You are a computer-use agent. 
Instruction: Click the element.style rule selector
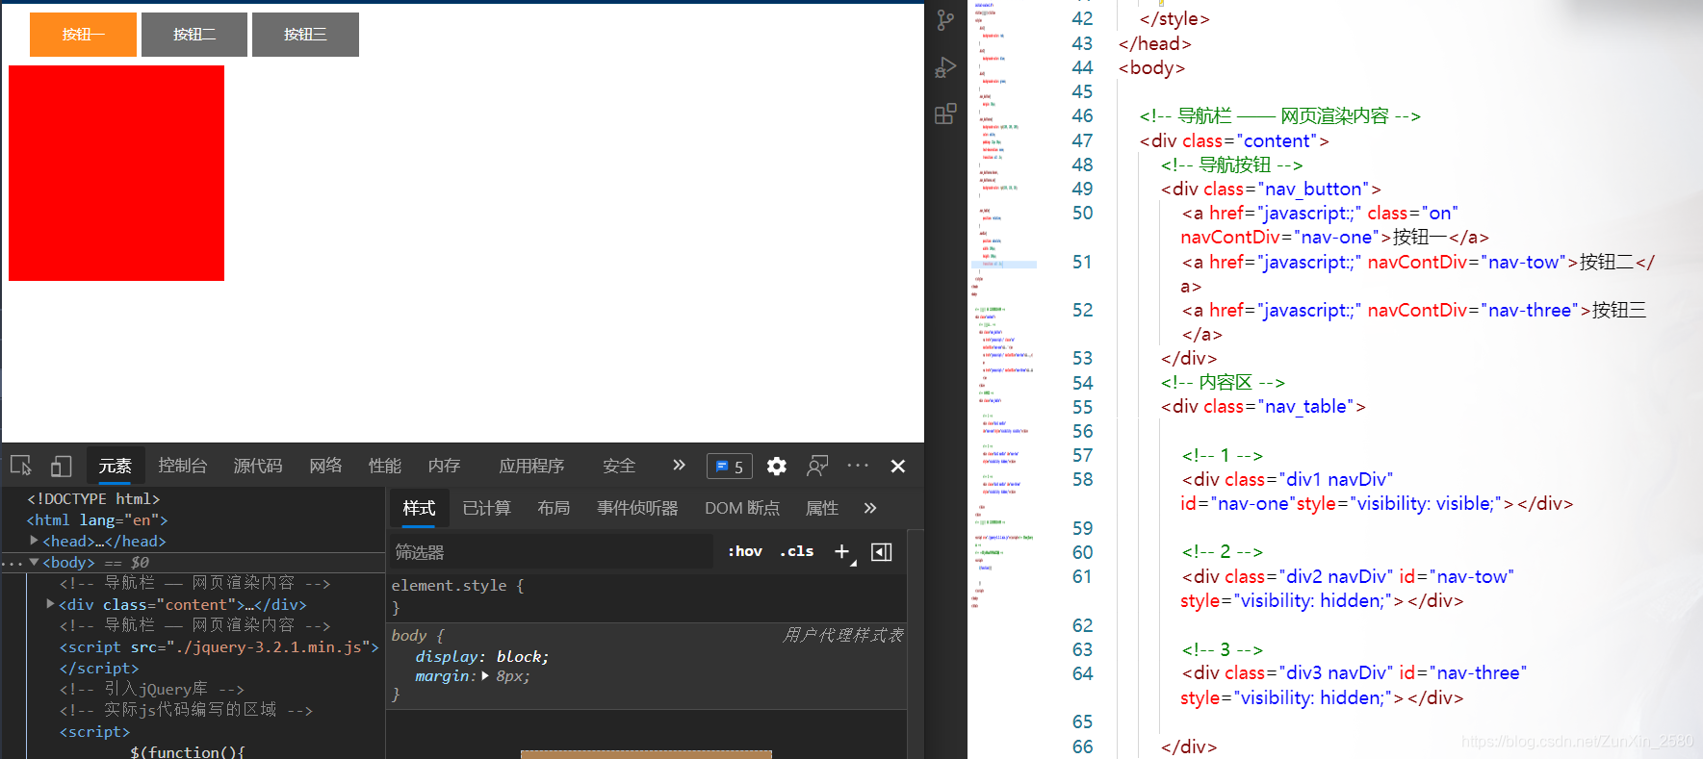point(449,585)
